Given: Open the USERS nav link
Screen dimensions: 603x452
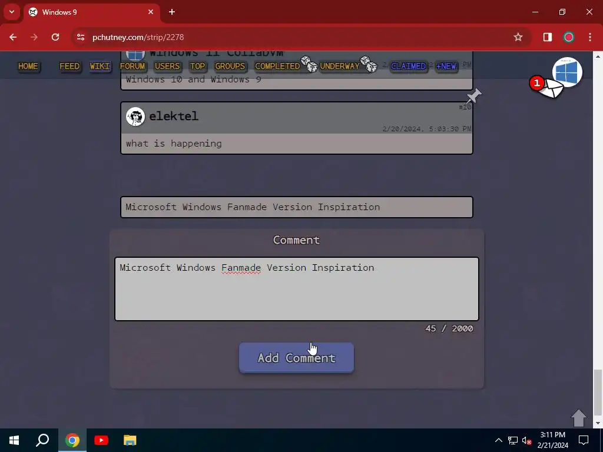Looking at the screenshot, I should pyautogui.click(x=167, y=66).
